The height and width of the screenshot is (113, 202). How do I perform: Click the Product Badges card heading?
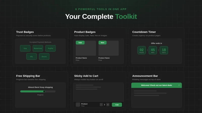[85, 32]
